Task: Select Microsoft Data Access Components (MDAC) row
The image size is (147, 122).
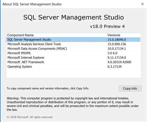Action: point(73,49)
